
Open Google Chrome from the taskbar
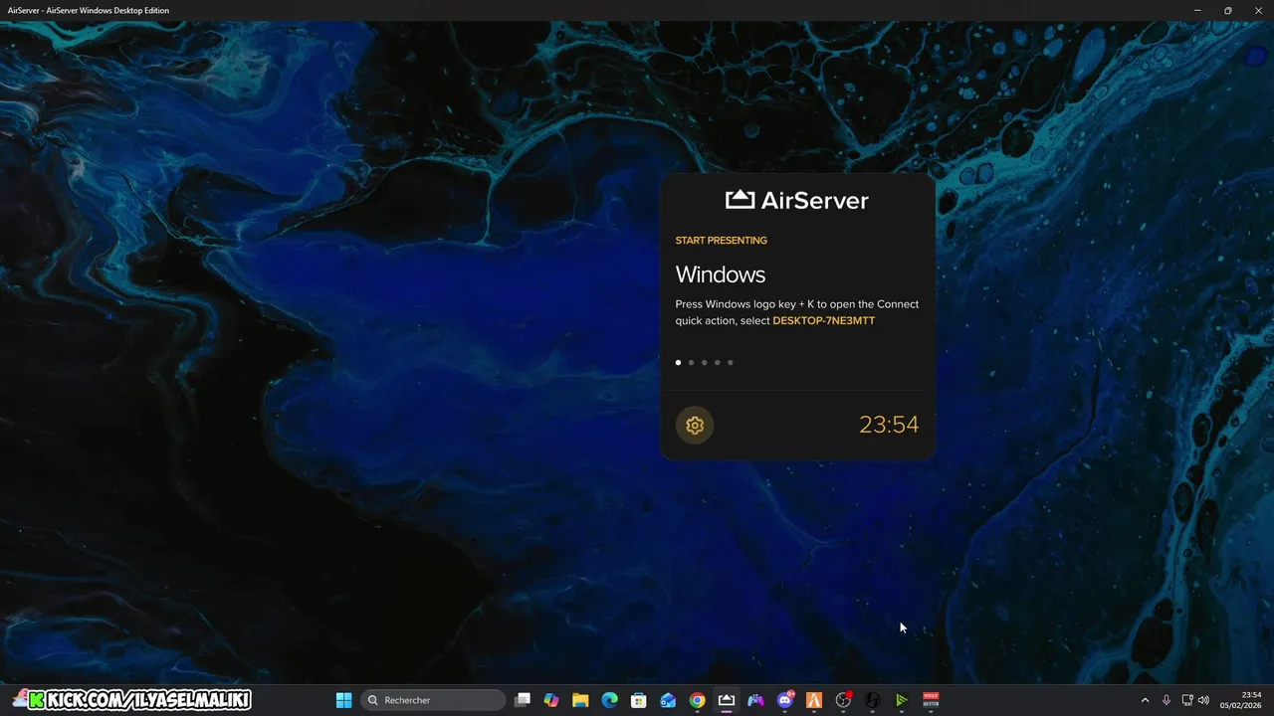click(698, 700)
